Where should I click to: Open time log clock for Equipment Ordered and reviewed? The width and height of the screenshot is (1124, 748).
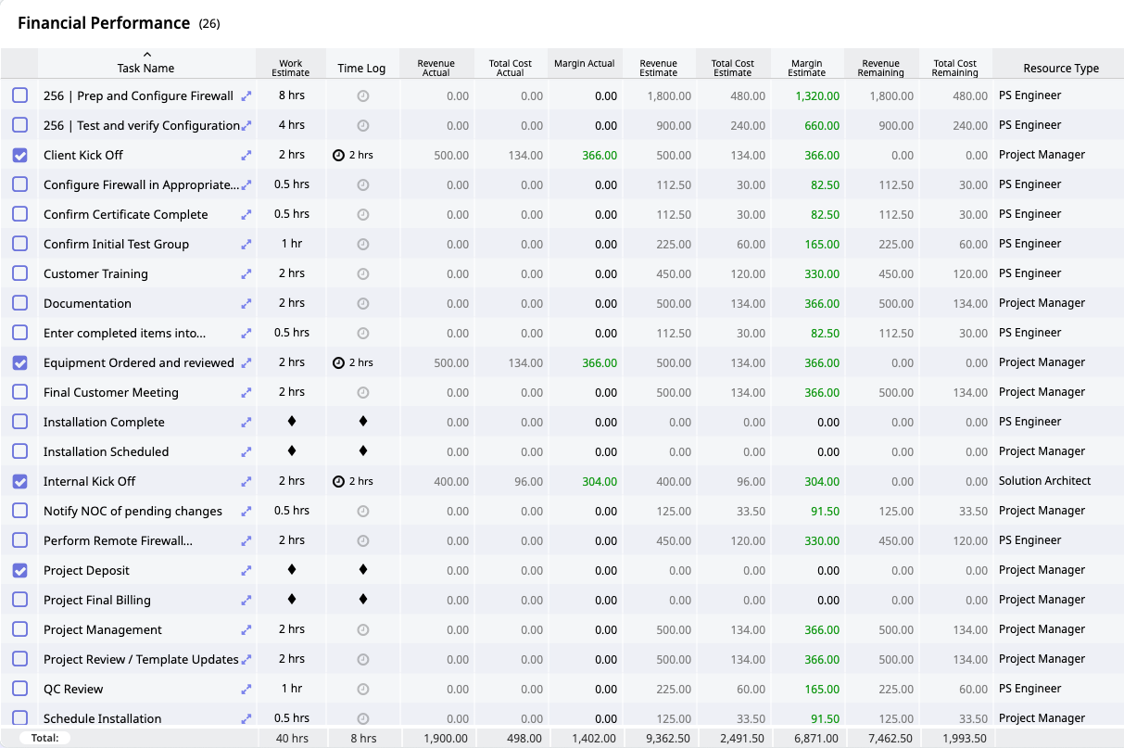tap(338, 363)
